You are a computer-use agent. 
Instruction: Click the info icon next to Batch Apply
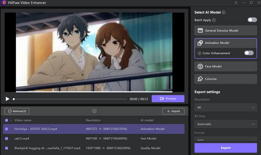pos(214,20)
